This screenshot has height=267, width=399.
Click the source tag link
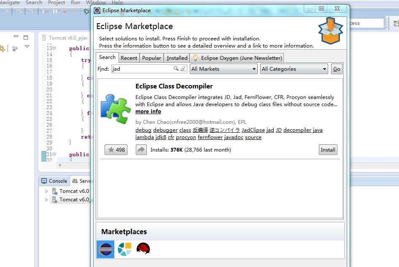(x=253, y=137)
